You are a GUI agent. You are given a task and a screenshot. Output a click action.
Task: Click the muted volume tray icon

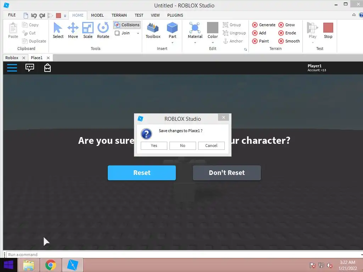tap(330, 265)
